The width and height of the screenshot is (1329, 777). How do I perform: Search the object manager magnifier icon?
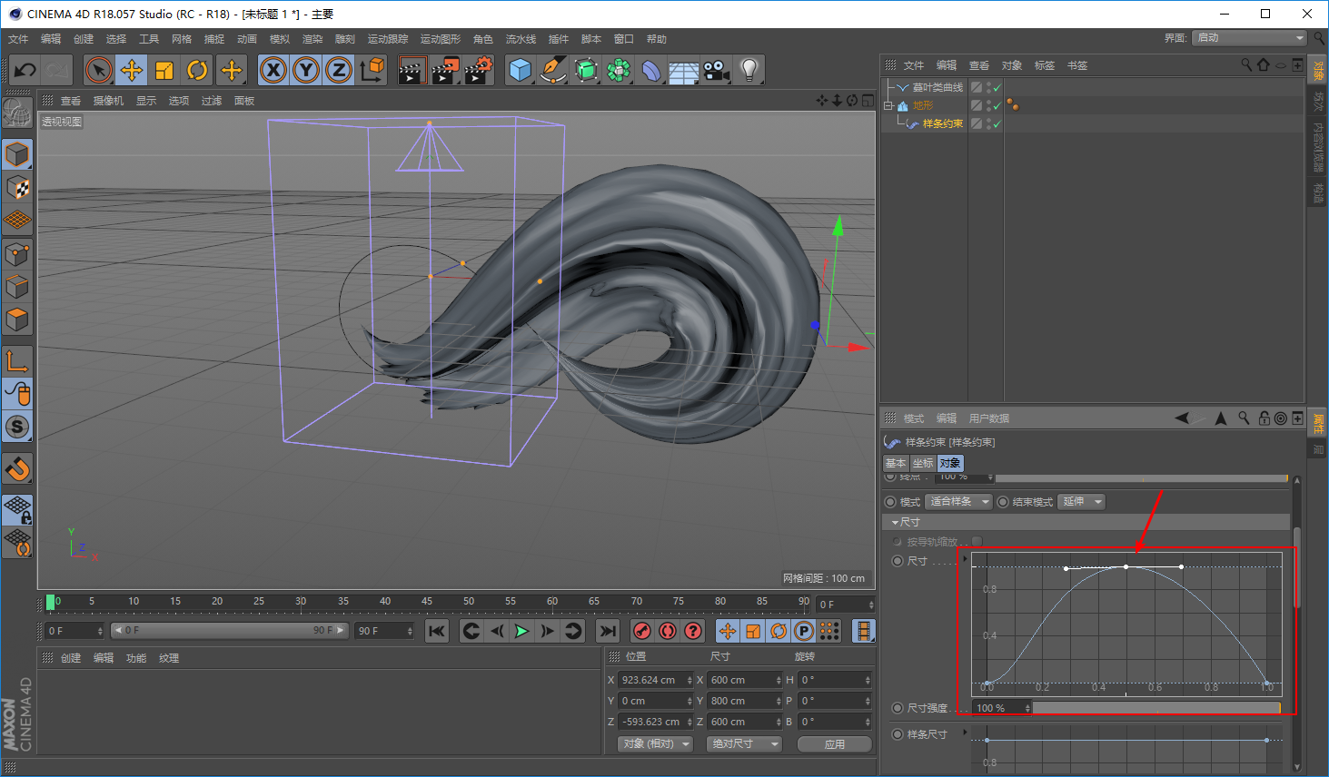tap(1246, 64)
